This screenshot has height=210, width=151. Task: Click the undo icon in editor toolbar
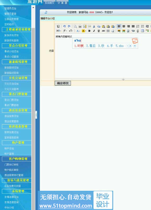coord(64,27)
